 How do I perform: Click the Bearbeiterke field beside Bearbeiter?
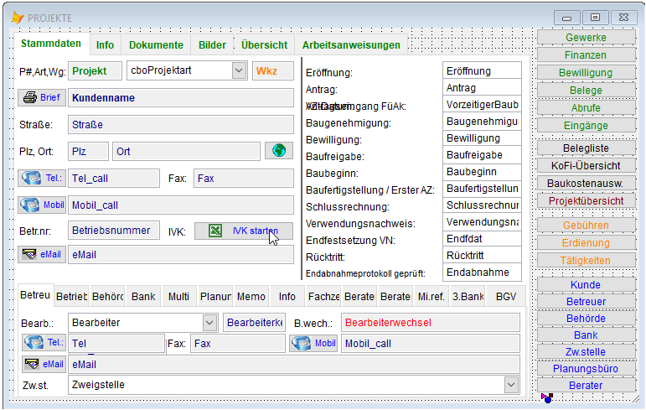coord(255,323)
